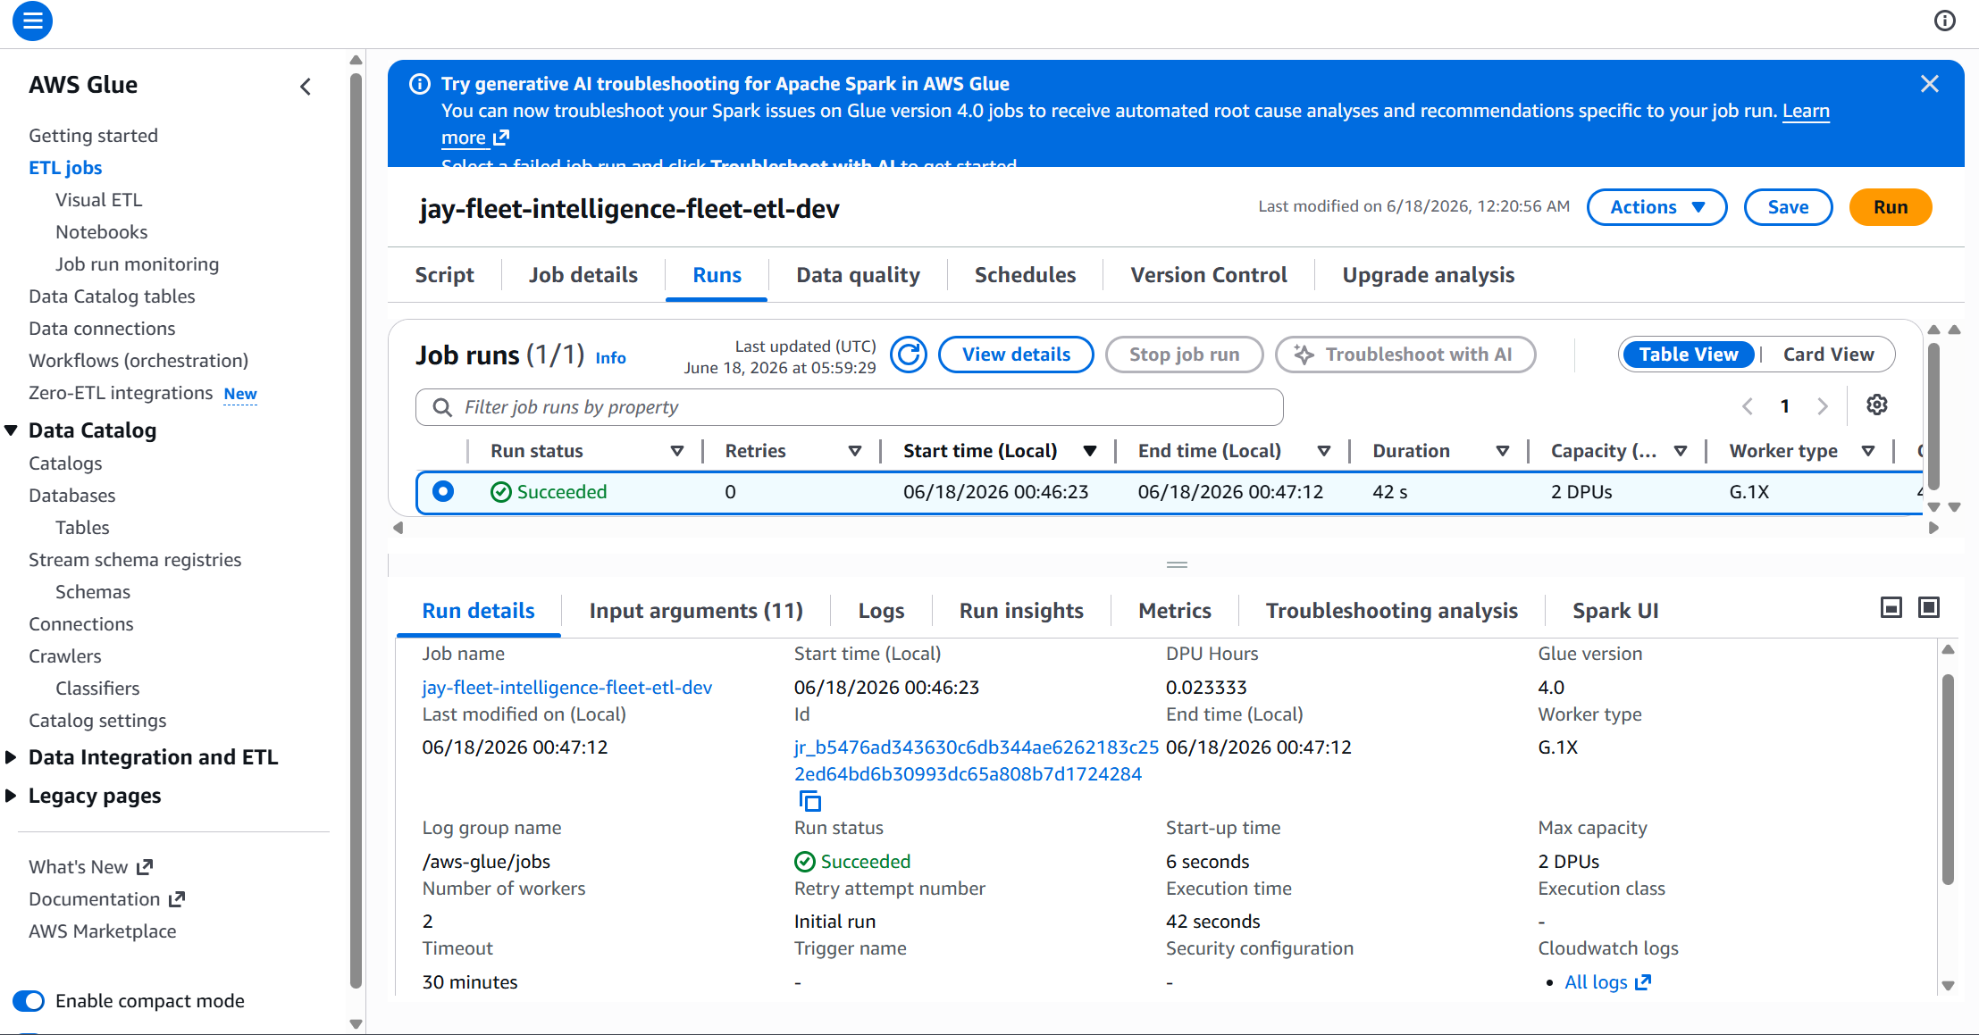The height and width of the screenshot is (1035, 1979).
Task: Click the Succeeded status icon in table row
Action: [x=501, y=492]
